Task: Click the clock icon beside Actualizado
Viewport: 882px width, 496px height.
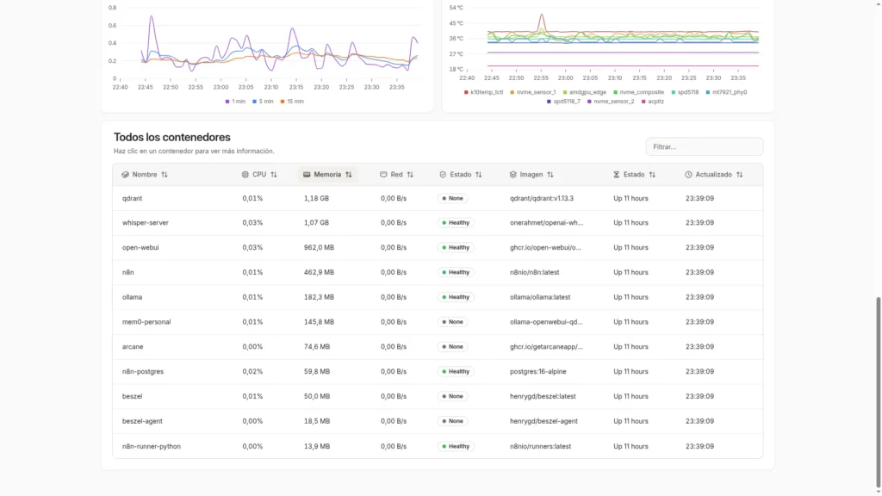Action: coord(687,174)
